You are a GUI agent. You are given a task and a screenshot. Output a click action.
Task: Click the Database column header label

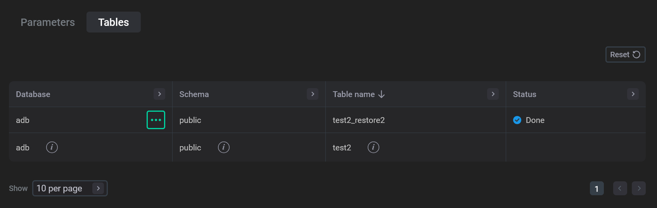tap(33, 94)
